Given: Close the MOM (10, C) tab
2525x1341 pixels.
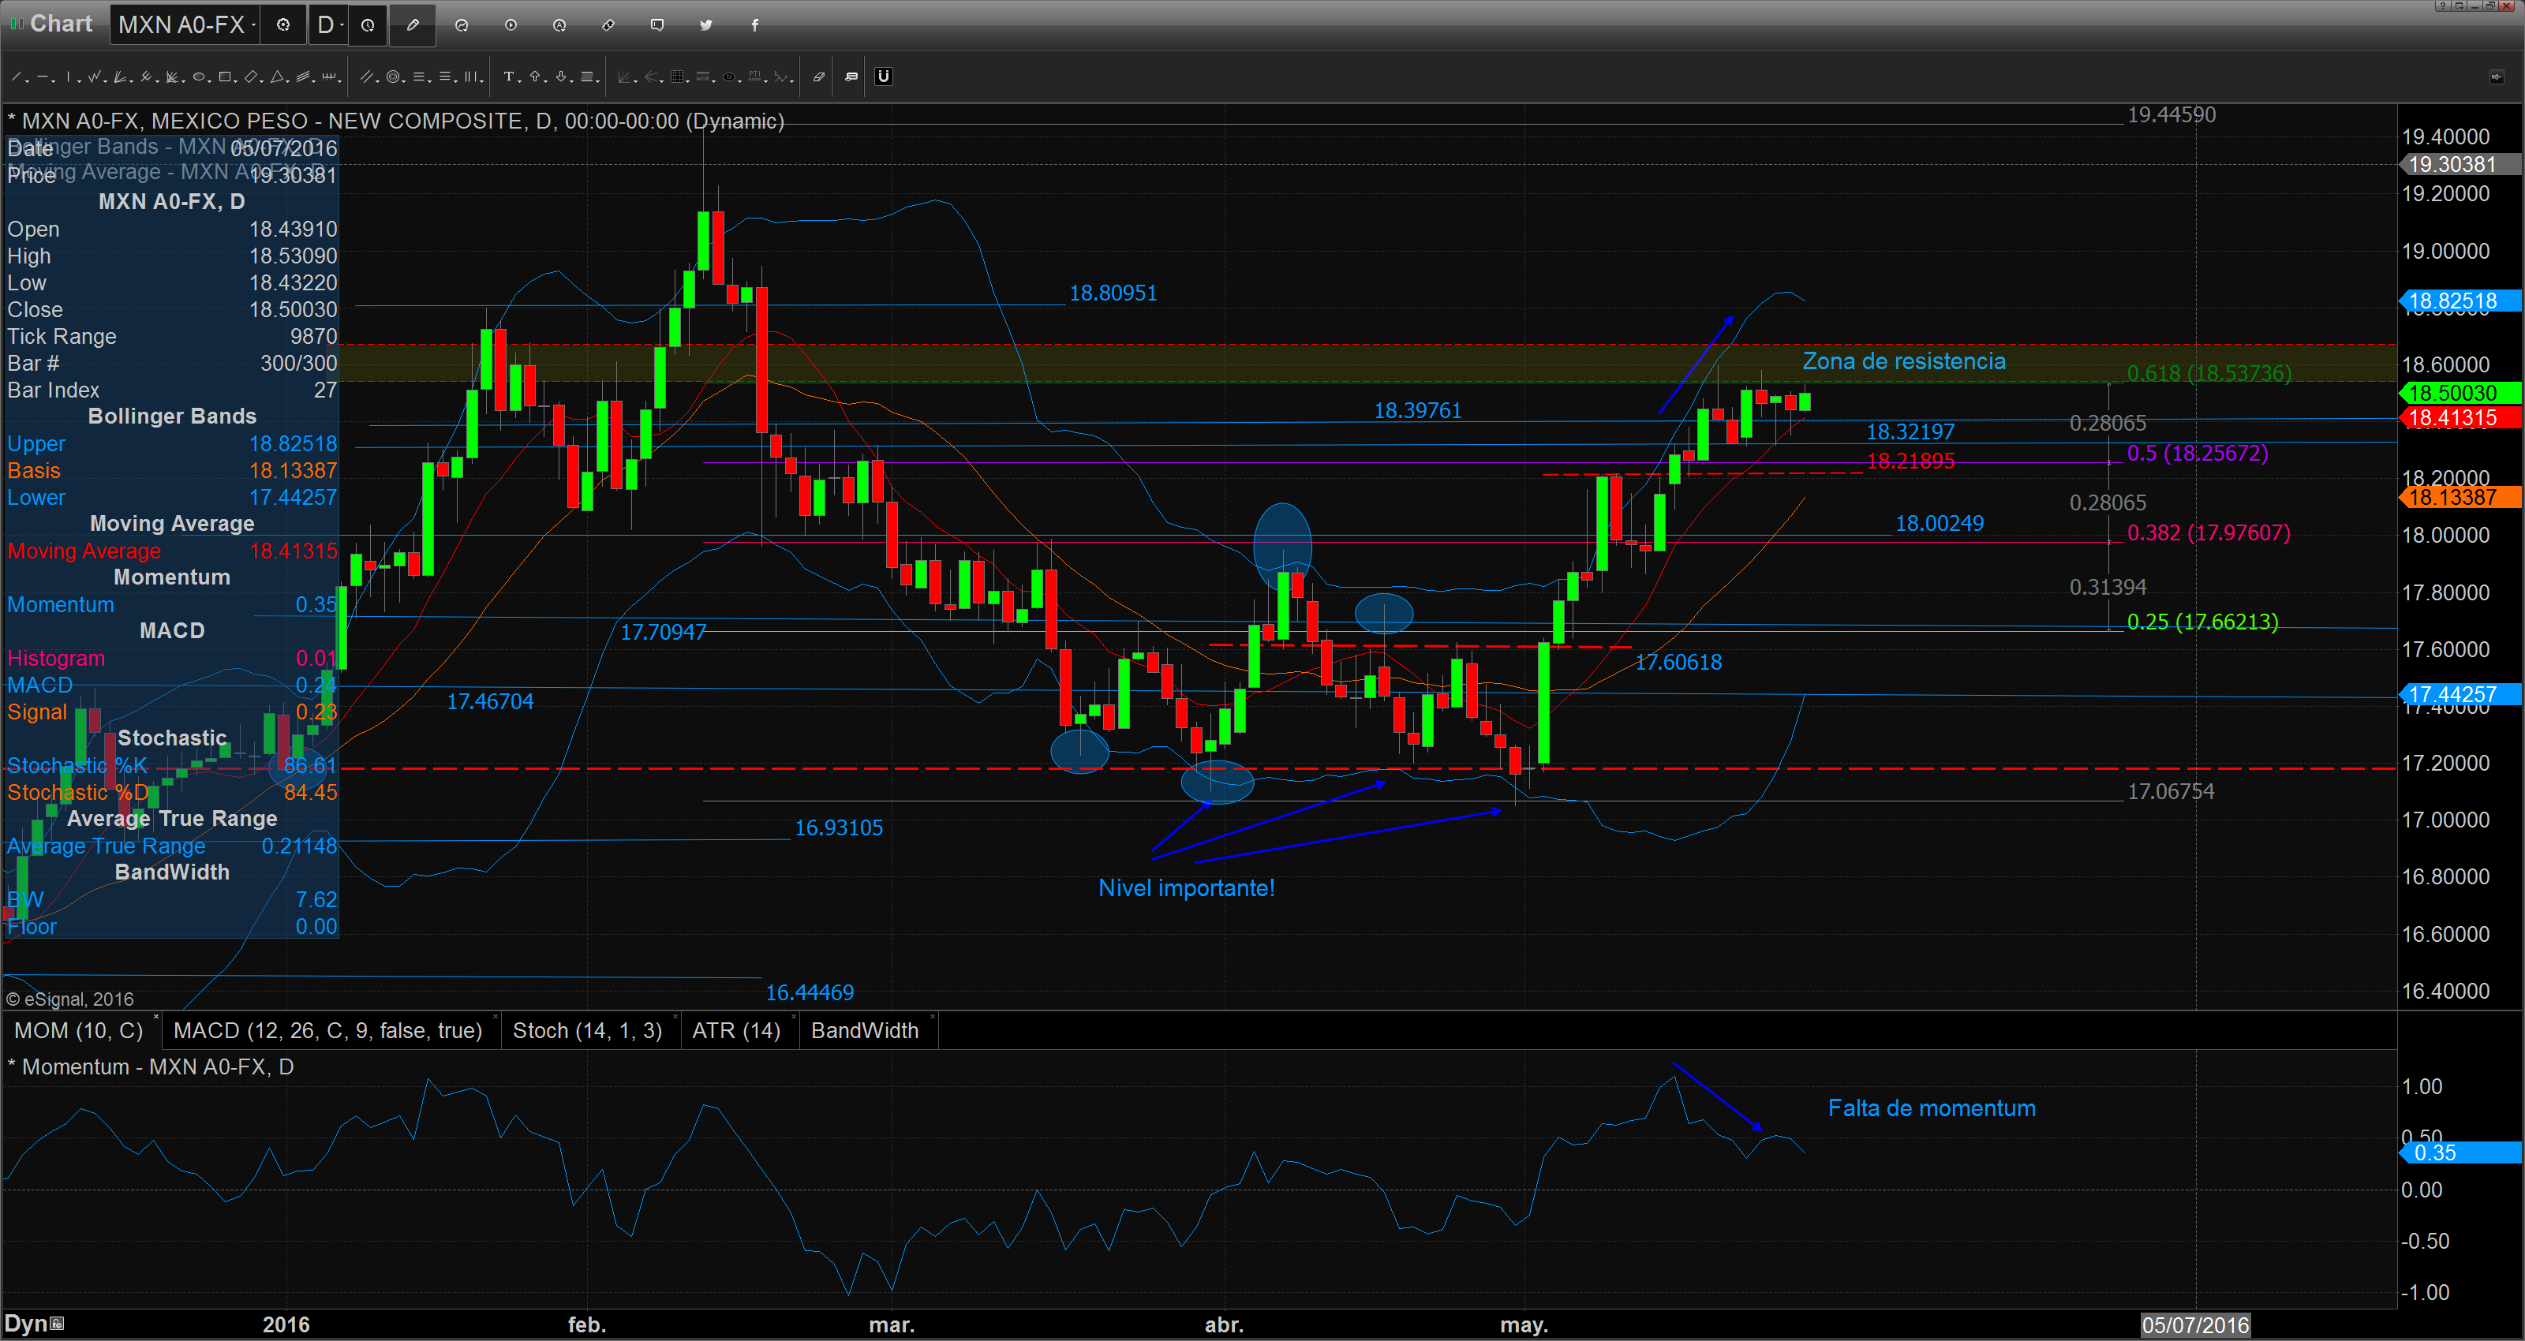Looking at the screenshot, I should pos(157,1018).
